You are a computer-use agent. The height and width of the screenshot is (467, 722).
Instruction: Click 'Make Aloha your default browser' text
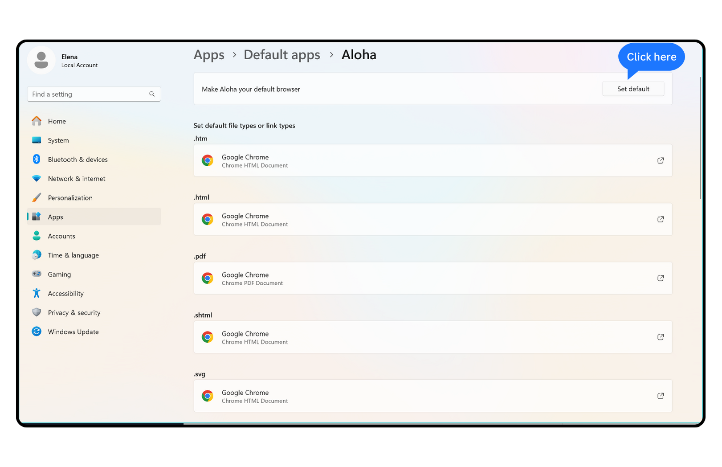click(x=251, y=89)
